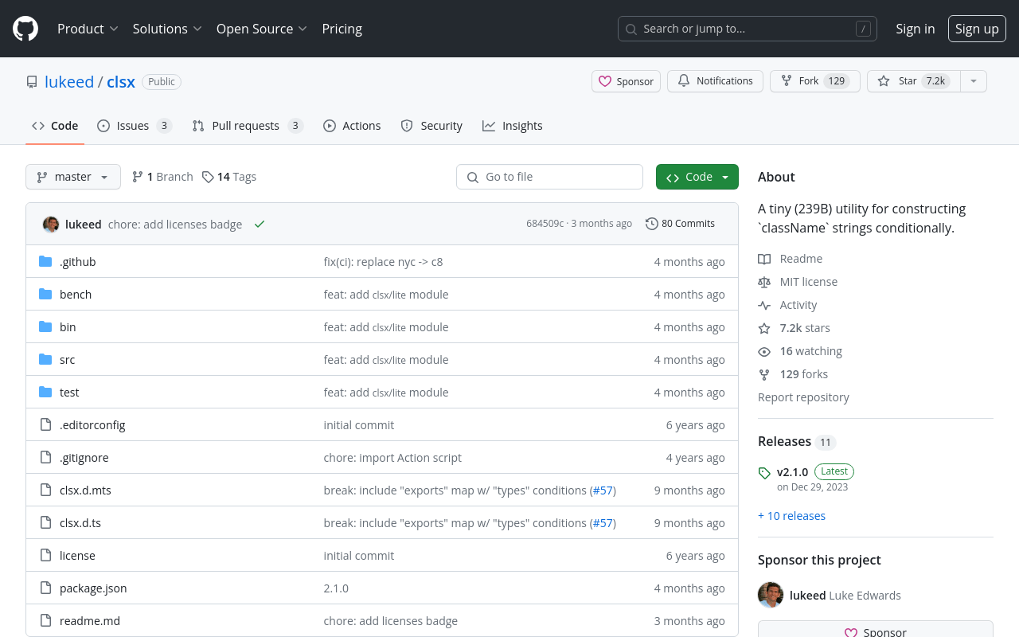The height and width of the screenshot is (637, 1019).
Task: Star the repository
Action: pos(914,81)
